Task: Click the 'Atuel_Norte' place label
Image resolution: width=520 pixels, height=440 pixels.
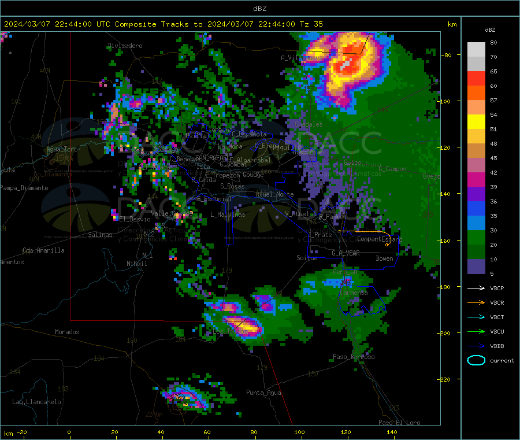Action: click(274, 194)
